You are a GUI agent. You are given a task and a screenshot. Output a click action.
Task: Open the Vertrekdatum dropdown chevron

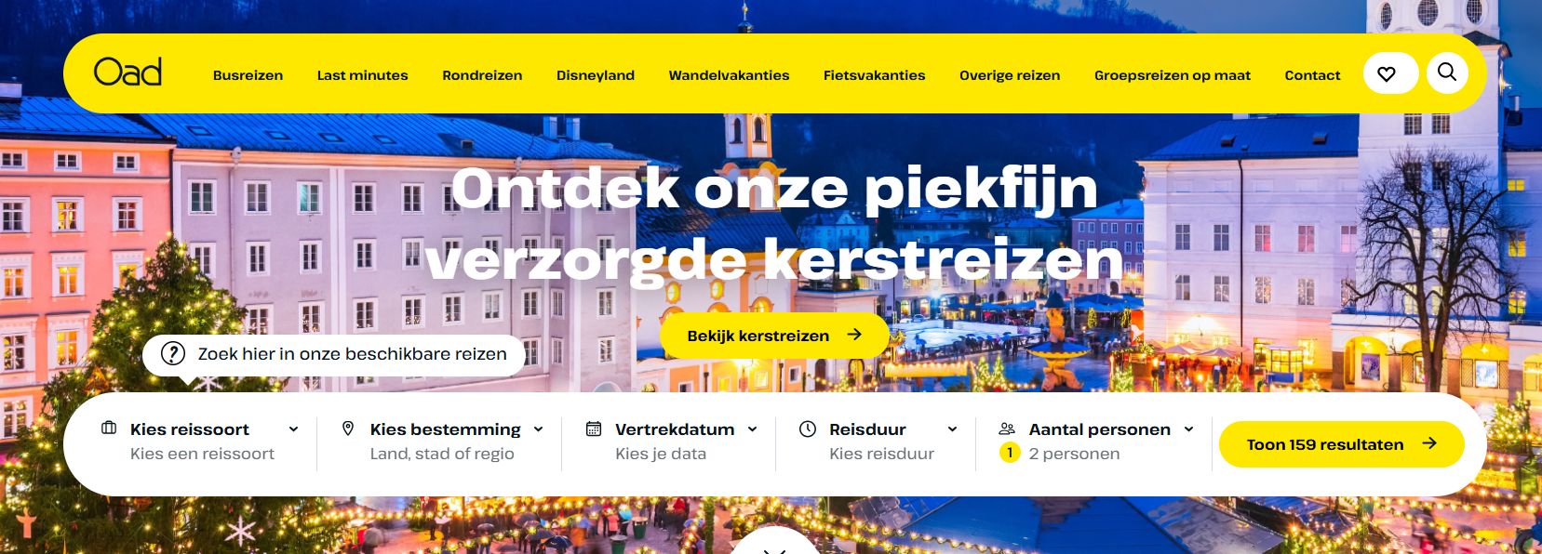point(752,429)
